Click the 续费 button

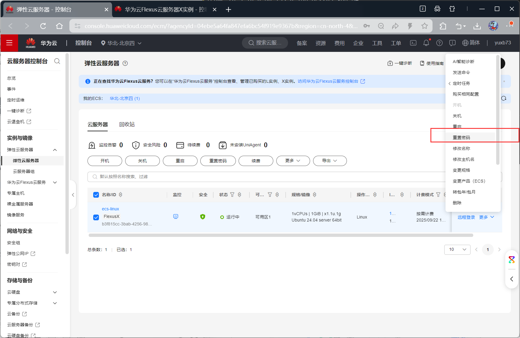[x=256, y=161]
